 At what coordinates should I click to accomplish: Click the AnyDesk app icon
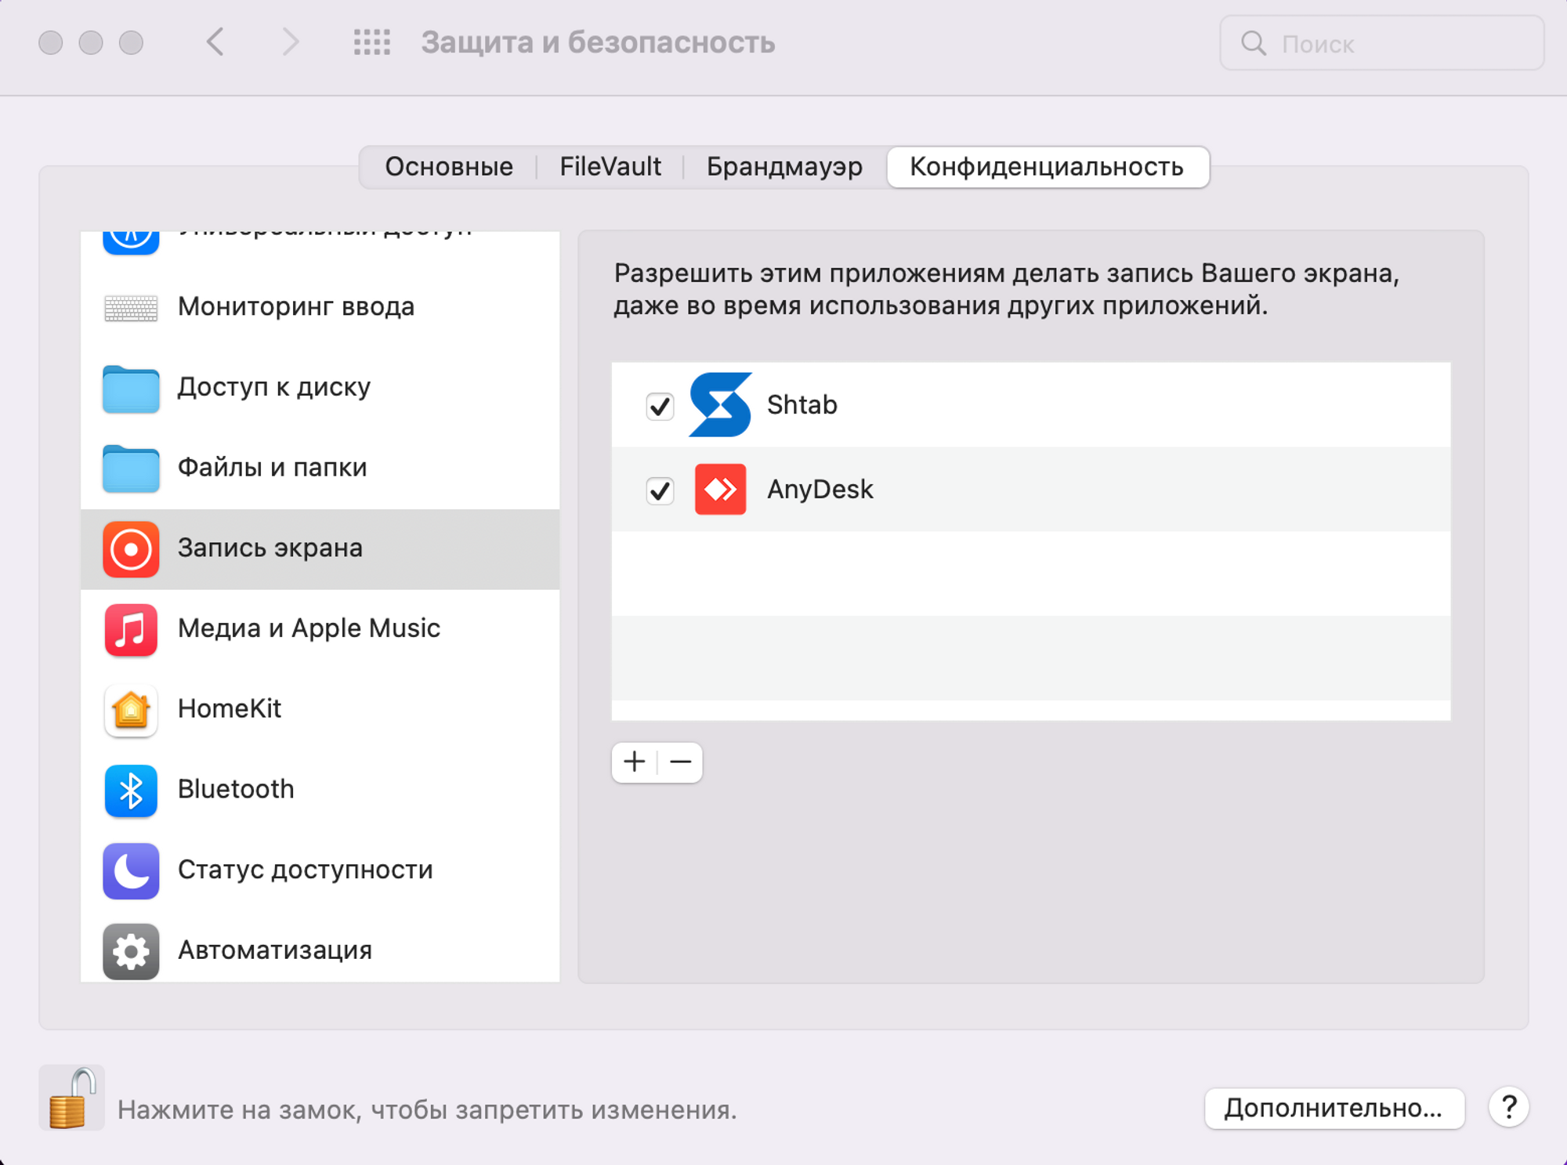[720, 490]
